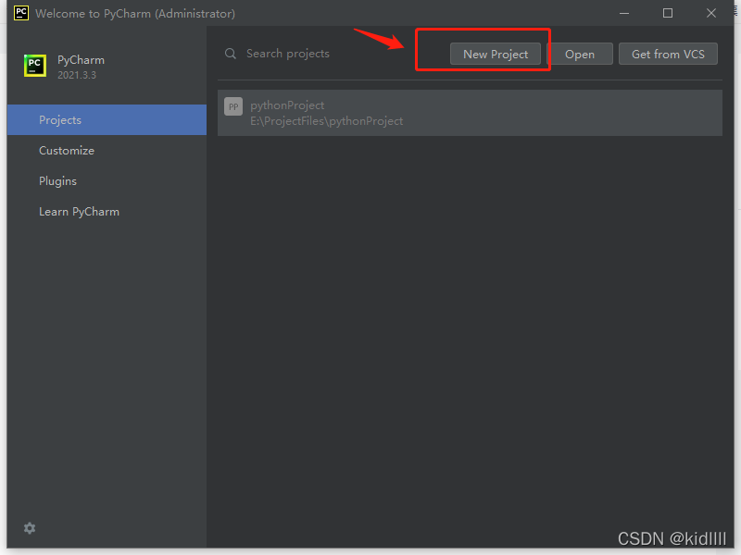Click the New Project button
This screenshot has height=555, width=741.
coord(496,54)
